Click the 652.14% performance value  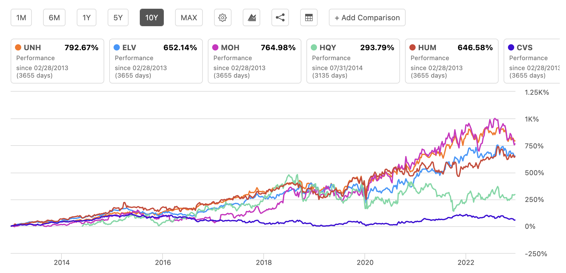[180, 48]
